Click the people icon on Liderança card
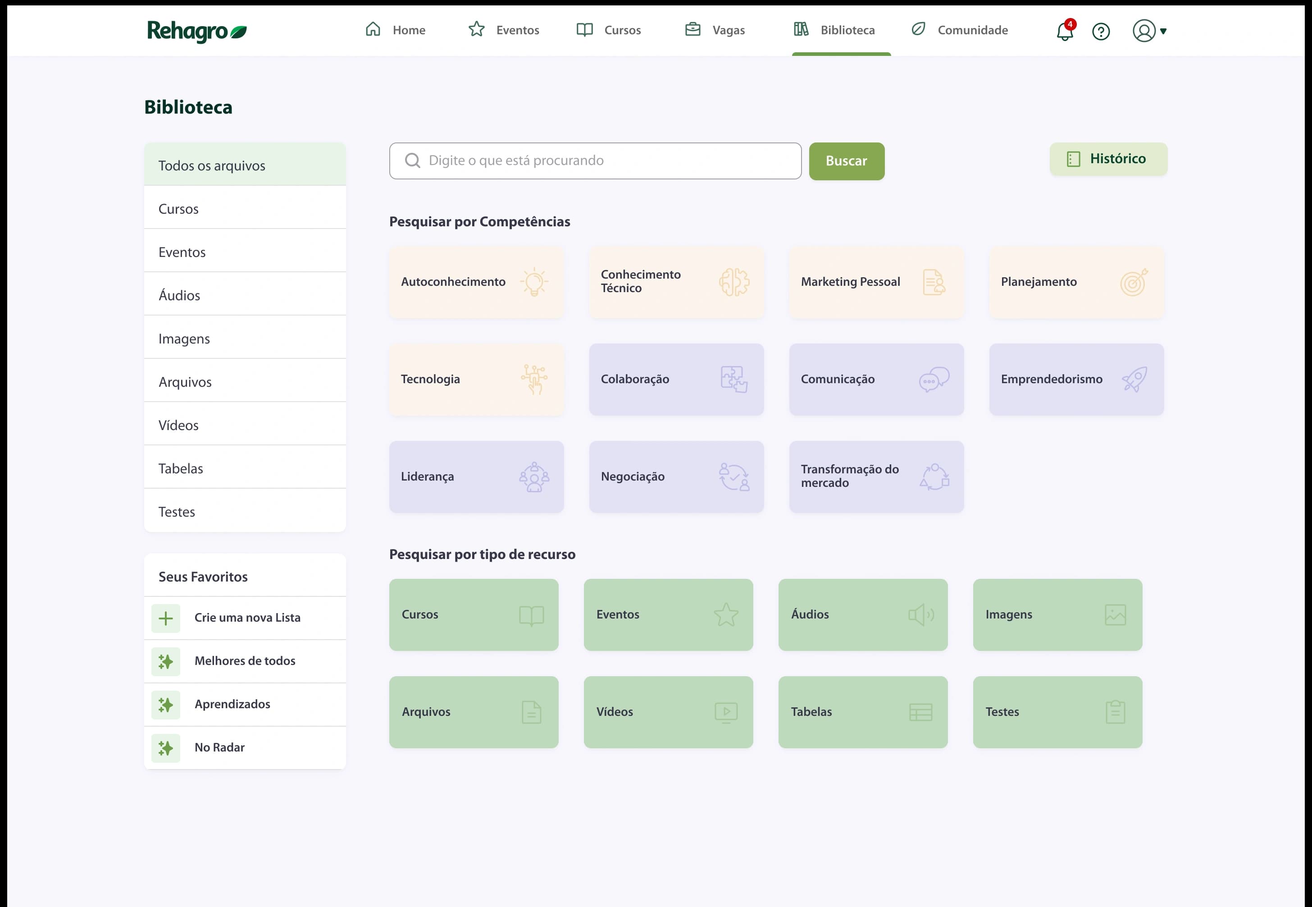This screenshot has height=907, width=1312. tap(534, 477)
